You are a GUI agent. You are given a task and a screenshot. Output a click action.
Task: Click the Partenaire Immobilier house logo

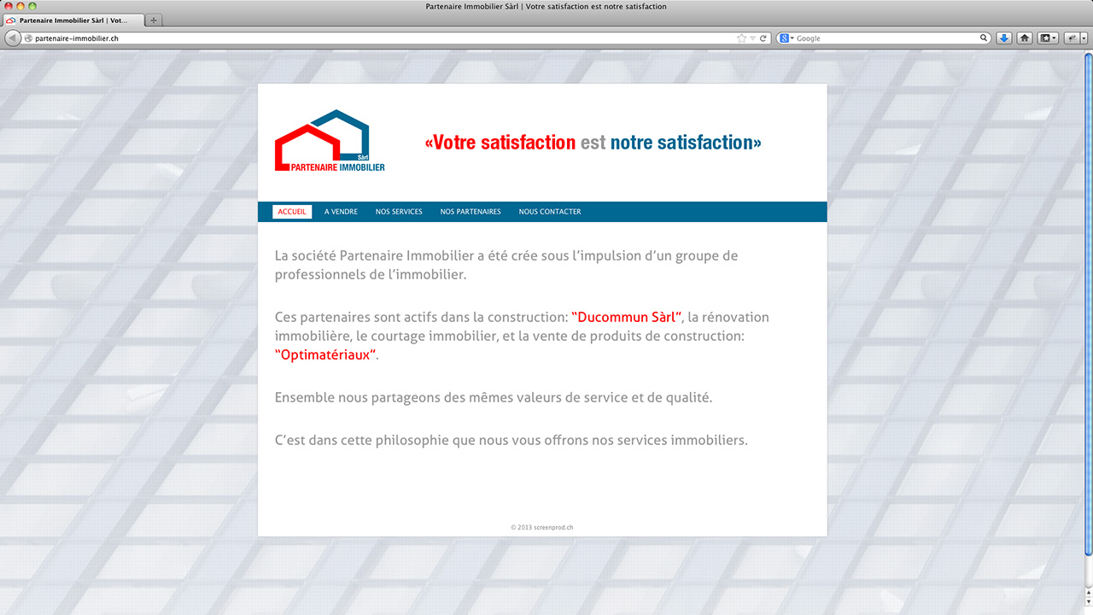[x=330, y=141]
